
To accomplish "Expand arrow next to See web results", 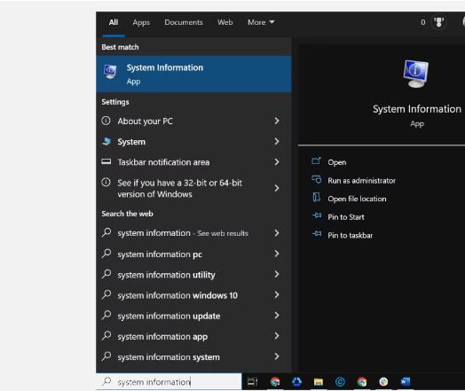I will point(276,233).
